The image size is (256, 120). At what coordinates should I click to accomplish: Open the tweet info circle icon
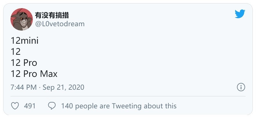pos(241,87)
